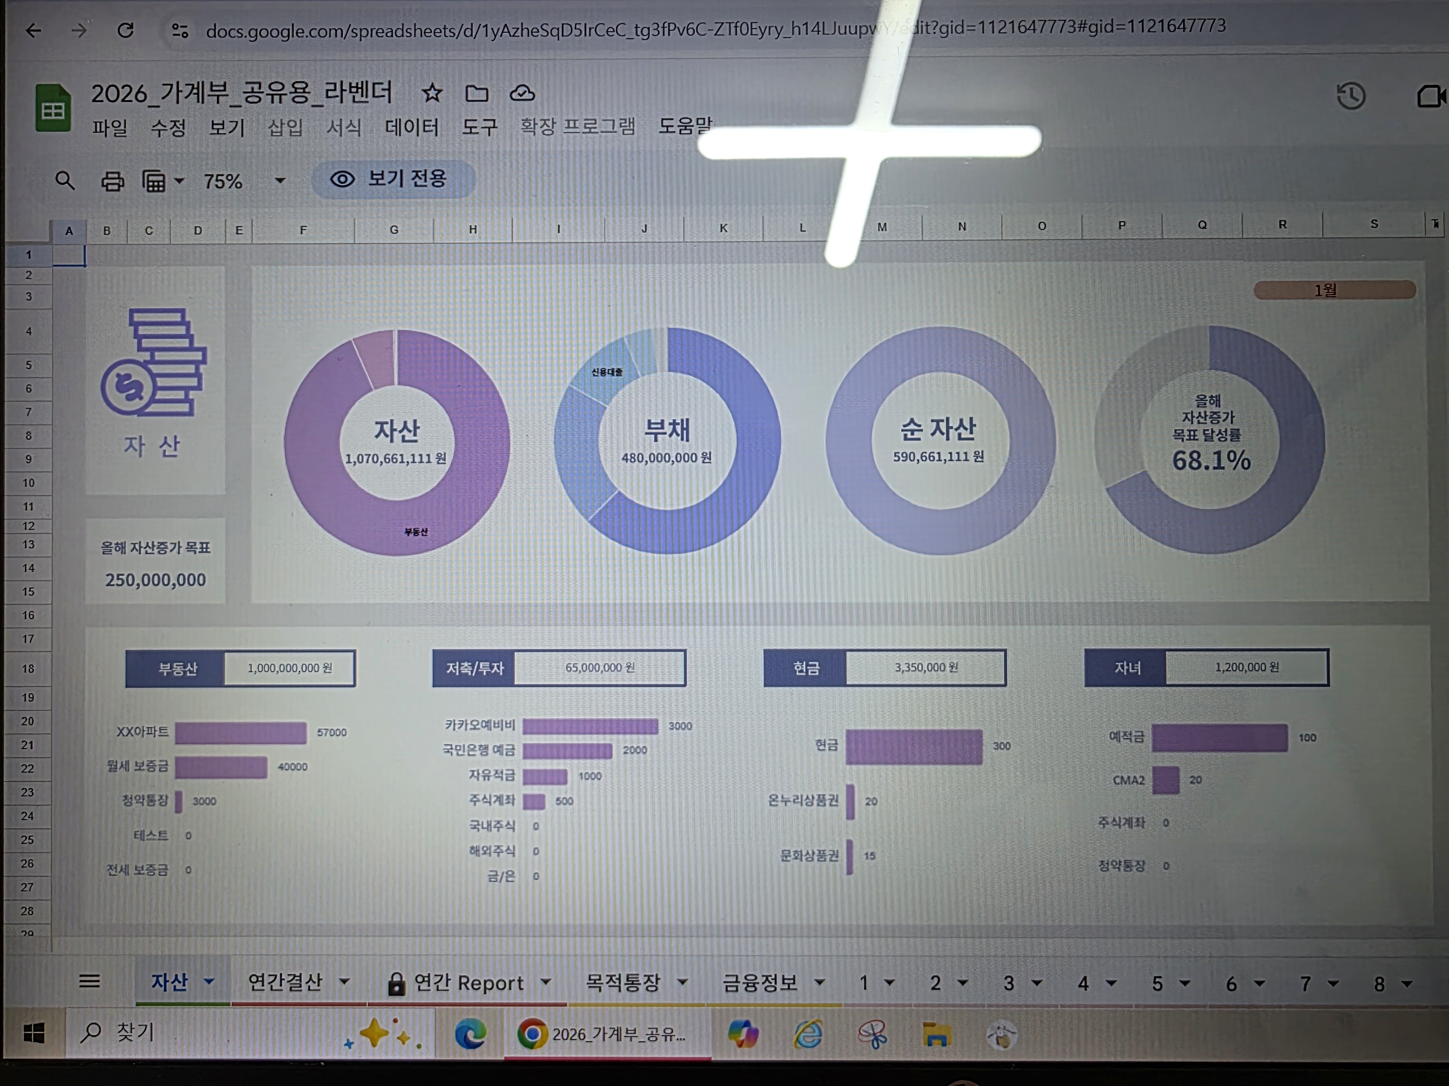Click the coin stack 자산 image
The height and width of the screenshot is (1086, 1449).
[x=154, y=362]
